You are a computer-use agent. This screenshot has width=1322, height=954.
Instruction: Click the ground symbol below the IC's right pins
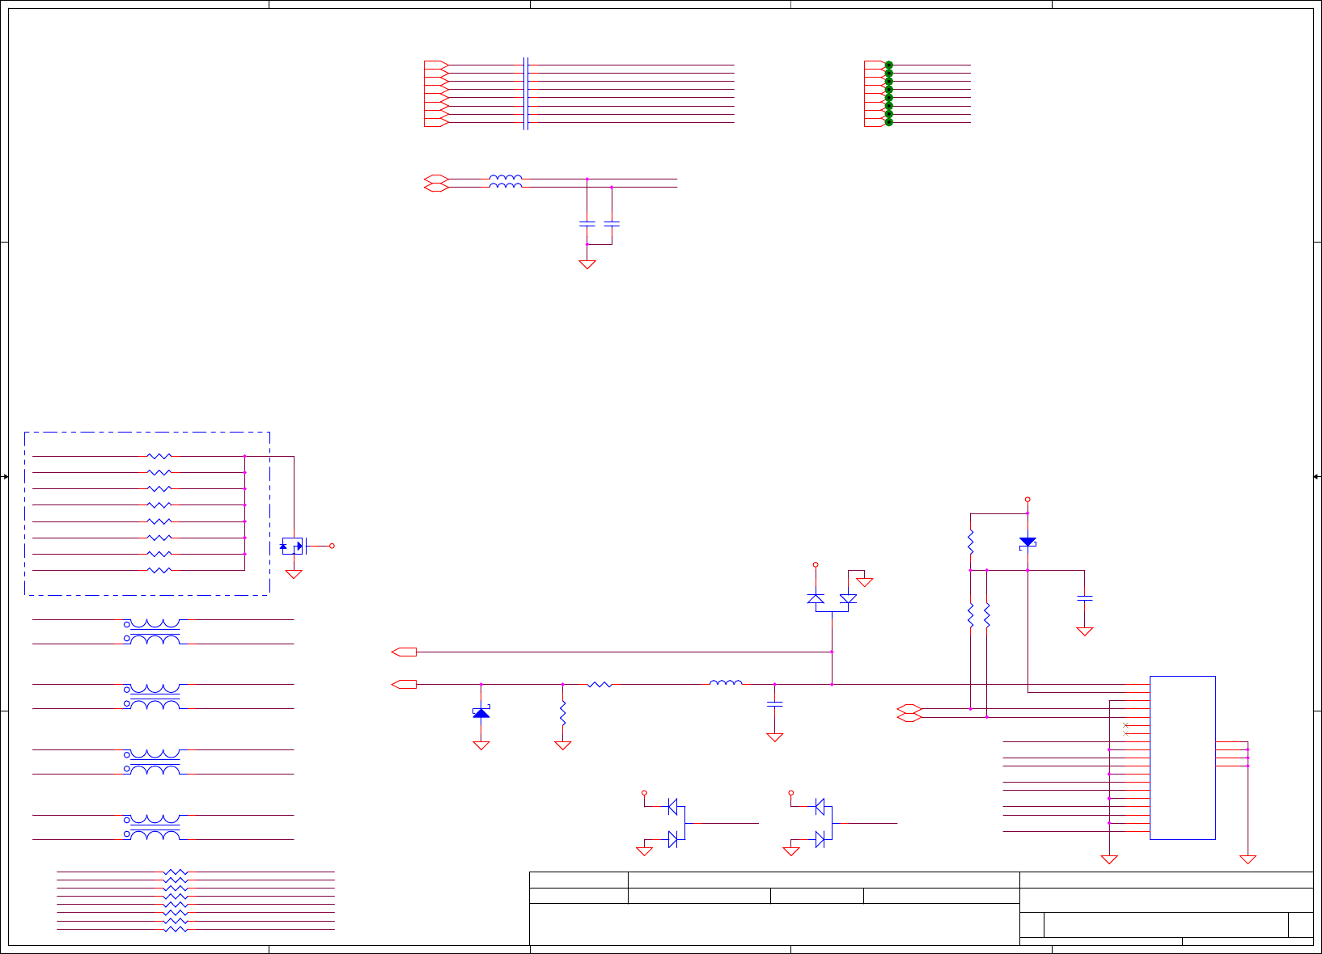(x=1248, y=859)
